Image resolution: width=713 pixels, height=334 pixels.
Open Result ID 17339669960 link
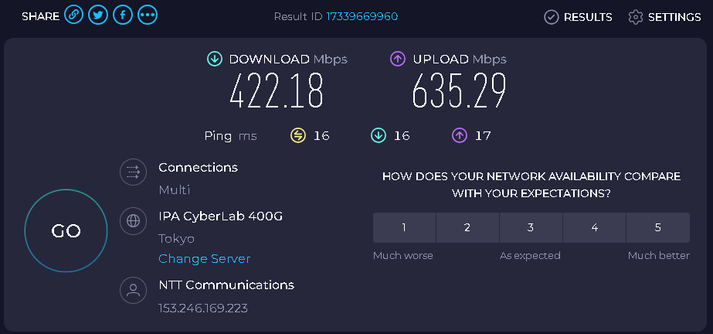(362, 17)
